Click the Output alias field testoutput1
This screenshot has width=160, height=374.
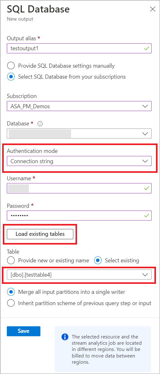point(79,48)
